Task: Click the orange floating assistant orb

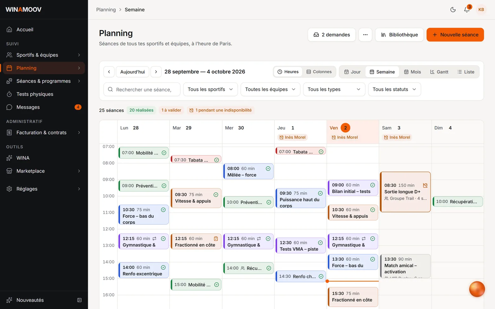Action: (477, 289)
